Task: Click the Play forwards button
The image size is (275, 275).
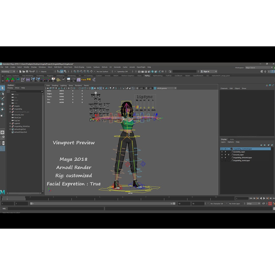Action: 264,198
